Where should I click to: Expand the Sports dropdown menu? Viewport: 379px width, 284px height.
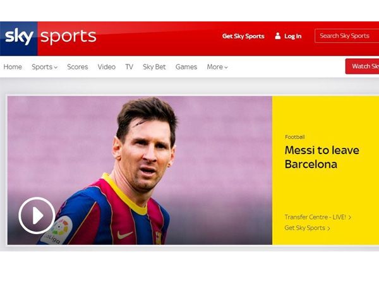45,67
